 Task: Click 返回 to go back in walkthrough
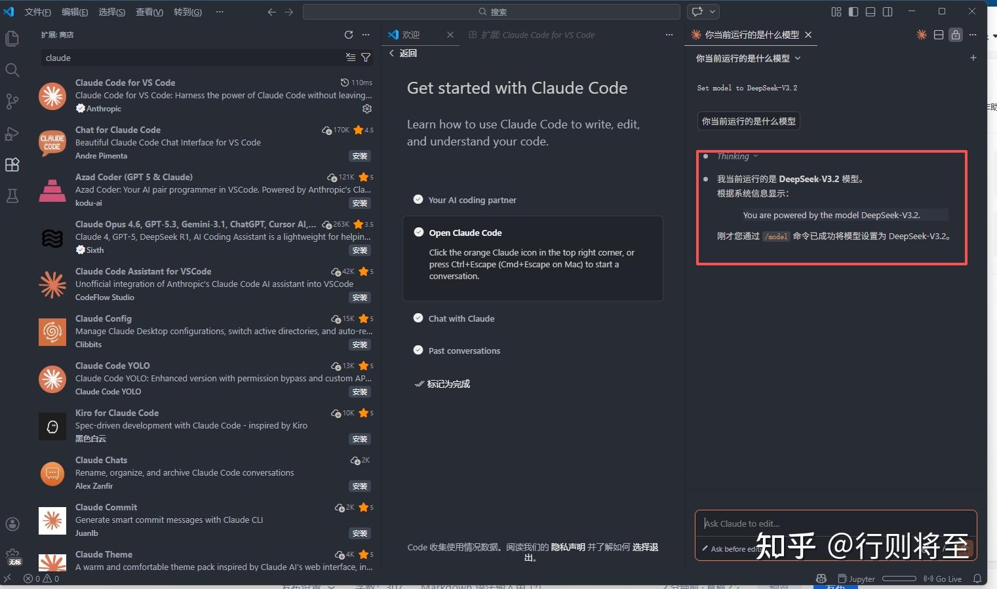point(402,53)
